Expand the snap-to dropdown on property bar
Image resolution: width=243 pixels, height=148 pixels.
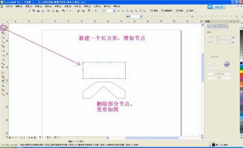click(x=141, y=17)
